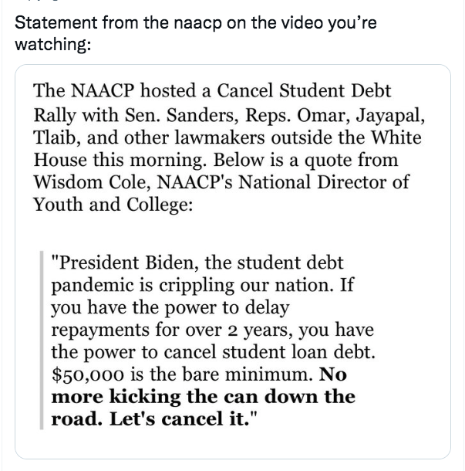Screen dimensions: 465x471
Task: Click '$50,000 is the bare minimum' text
Action: click(x=181, y=374)
